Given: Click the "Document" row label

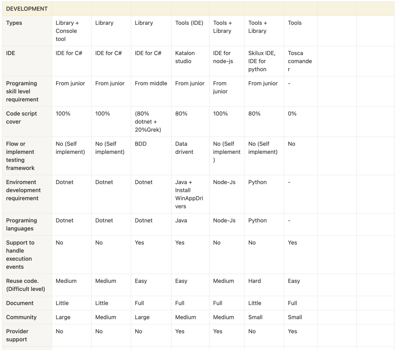Looking at the screenshot, I should pos(20,303).
